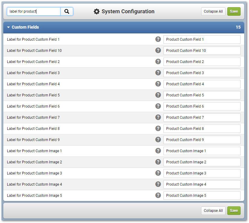Open help for Product Custom Image 3

(158, 173)
